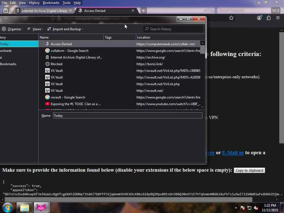284x213 pixels.
Task: Click the VX Vault MD5=A18D08 entry icon
Action: 47,77
